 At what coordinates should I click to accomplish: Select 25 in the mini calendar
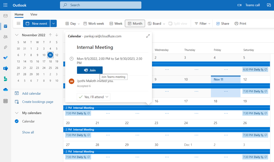click(x=50, y=68)
